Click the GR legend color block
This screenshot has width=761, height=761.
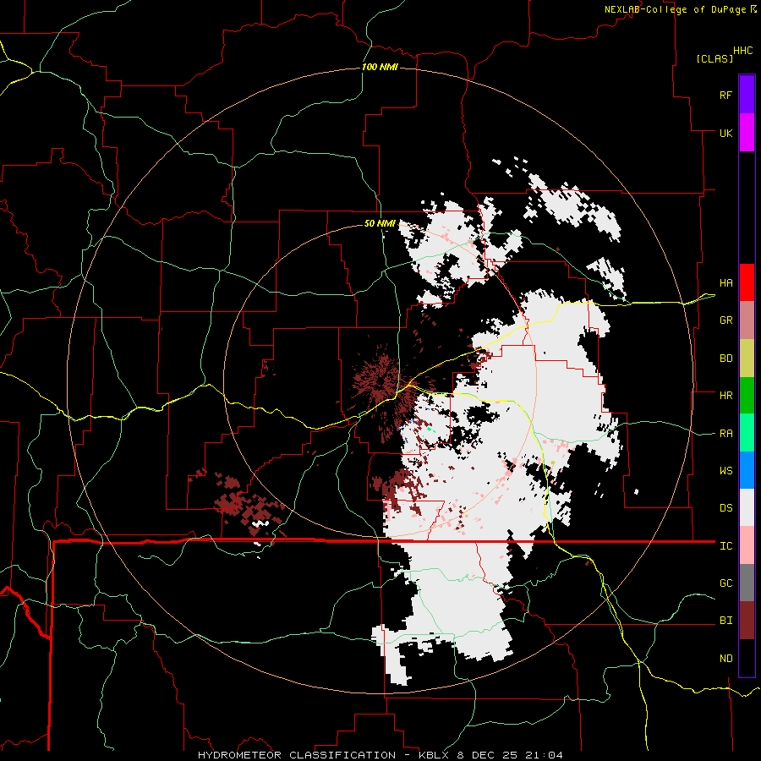(x=747, y=320)
